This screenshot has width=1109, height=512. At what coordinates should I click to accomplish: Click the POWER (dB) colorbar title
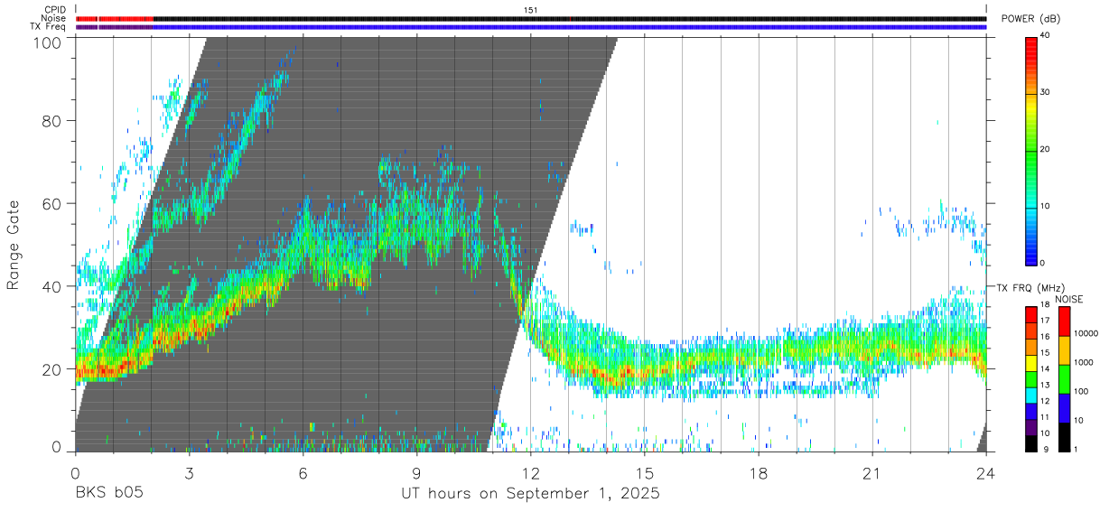coord(1030,18)
